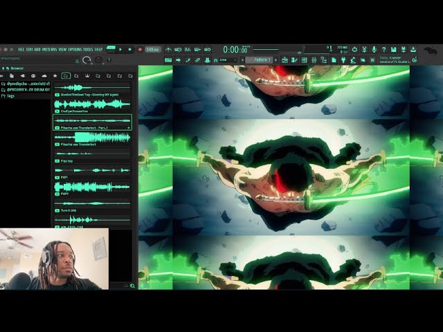Click the arrow (step edit) toolbar icon
Viewport: 443px width, 332px height.
178,60
